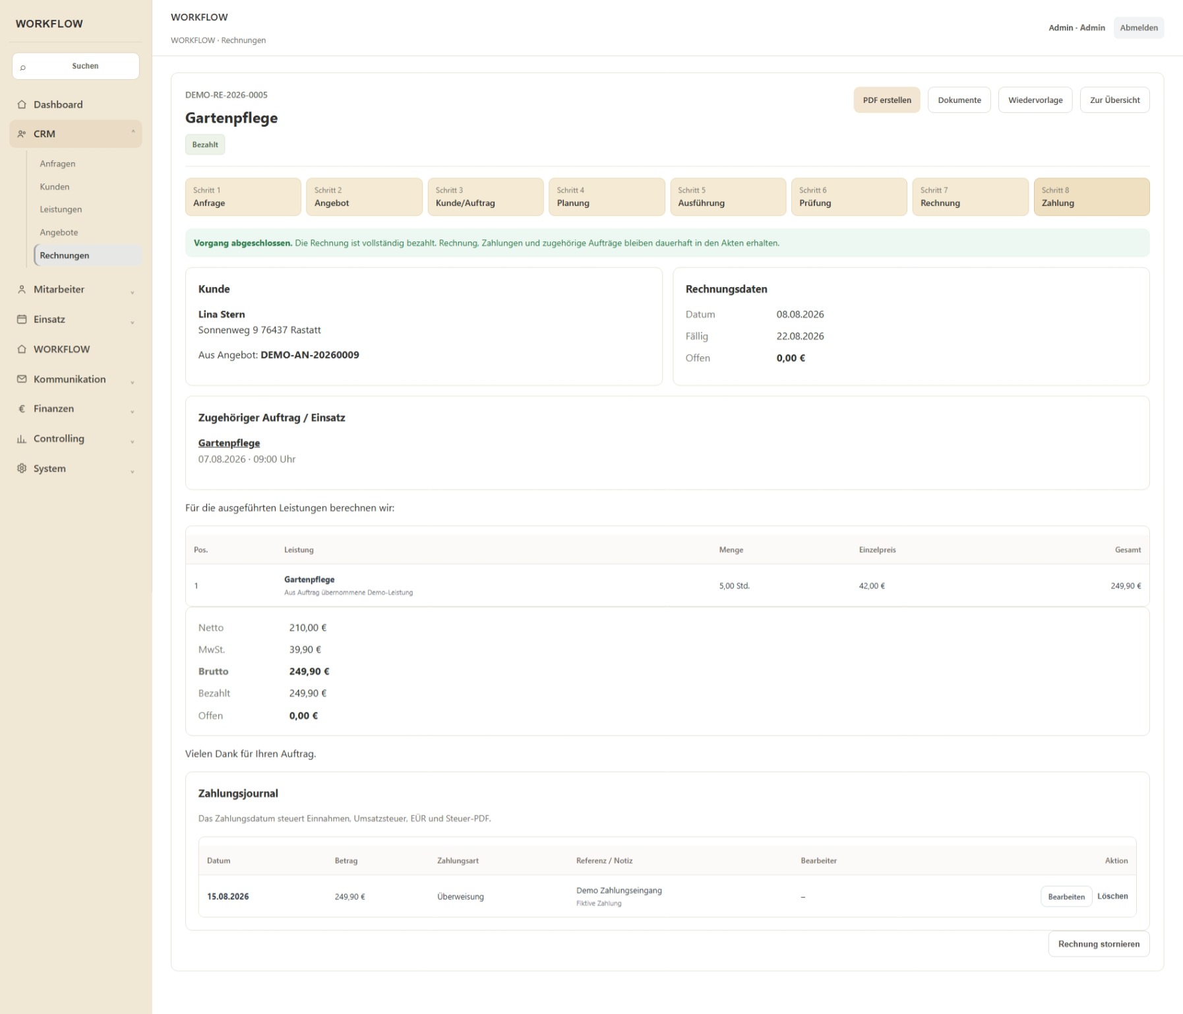Click the Überweisung payment type cell
The image size is (1183, 1014).
pos(460,897)
